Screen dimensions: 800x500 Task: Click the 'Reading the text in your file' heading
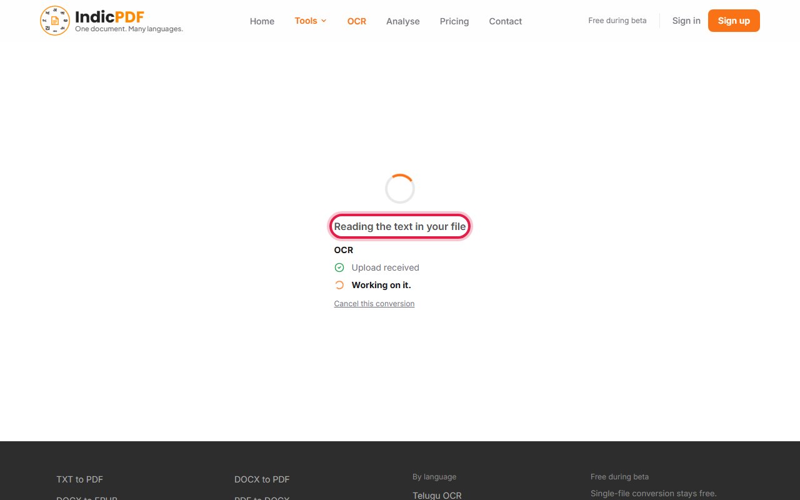[400, 226]
